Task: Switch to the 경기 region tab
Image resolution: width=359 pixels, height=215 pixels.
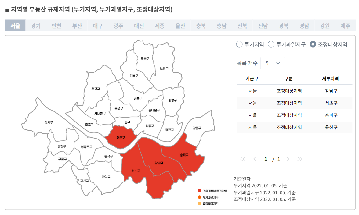Action: pyautogui.click(x=35, y=26)
